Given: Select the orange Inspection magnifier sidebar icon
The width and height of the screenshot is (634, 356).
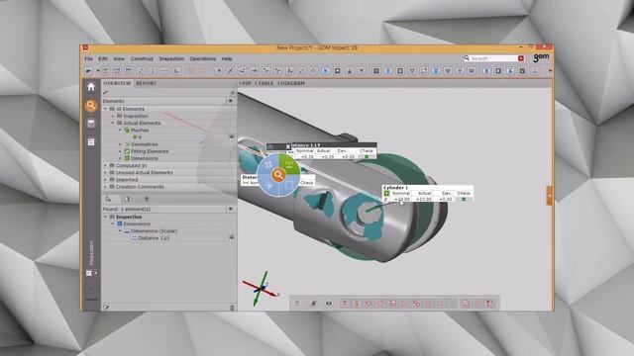Looking at the screenshot, I should (91, 106).
